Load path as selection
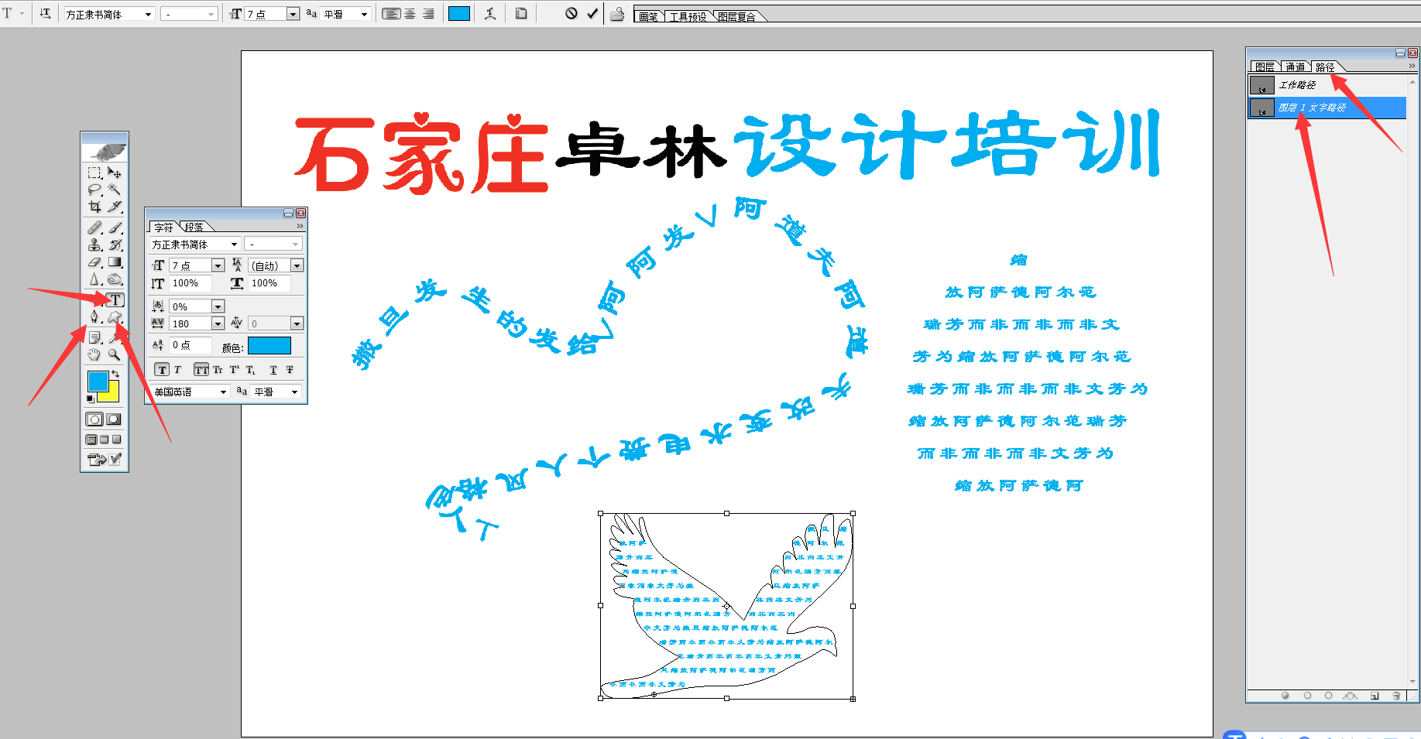The image size is (1421, 739). [1329, 696]
